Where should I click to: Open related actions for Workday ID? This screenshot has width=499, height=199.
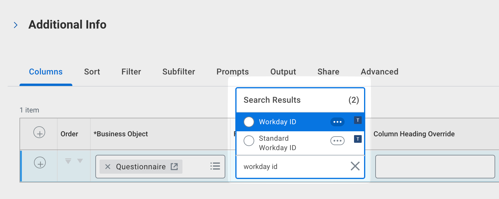337,122
